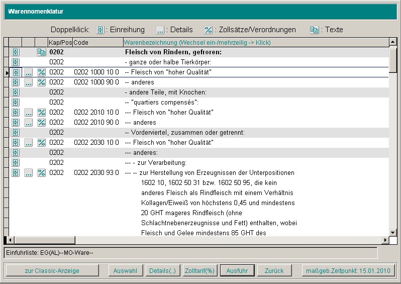401x284 pixels.
Task: Open Details icon for code 0202 1000 90 0
Action: [29, 82]
